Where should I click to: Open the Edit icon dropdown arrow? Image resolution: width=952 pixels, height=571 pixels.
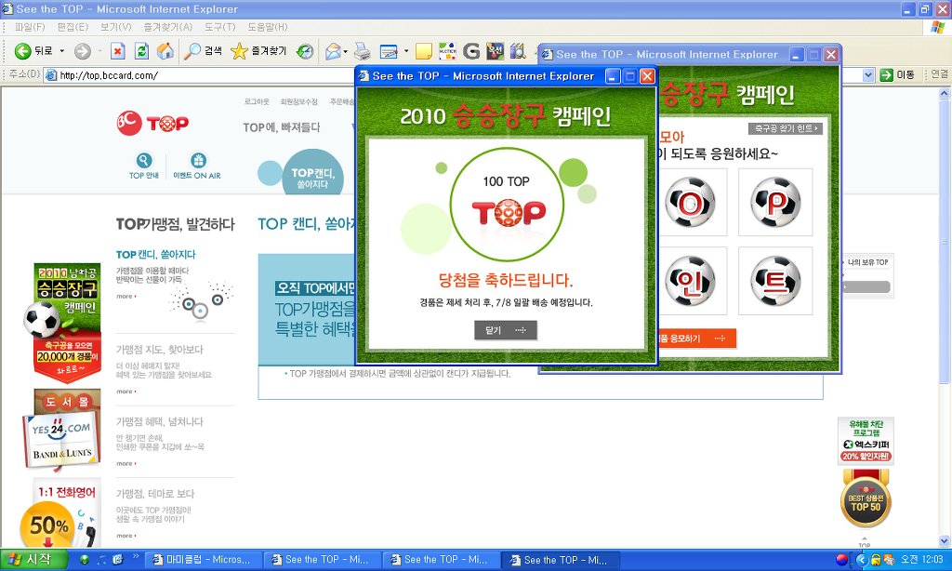coord(406,52)
